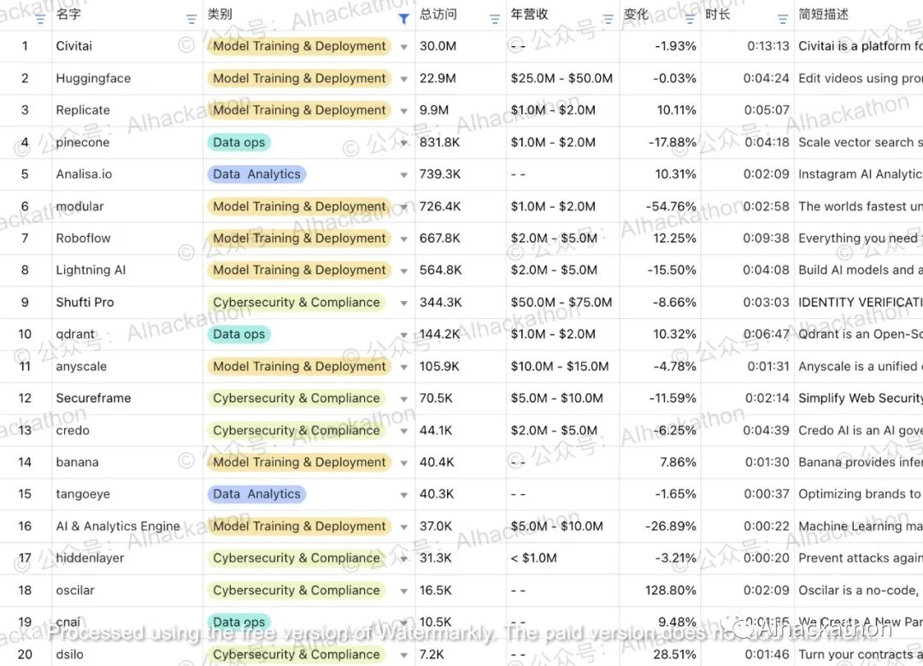
Task: Expand category dropdown for oscilar row
Action: point(403,592)
